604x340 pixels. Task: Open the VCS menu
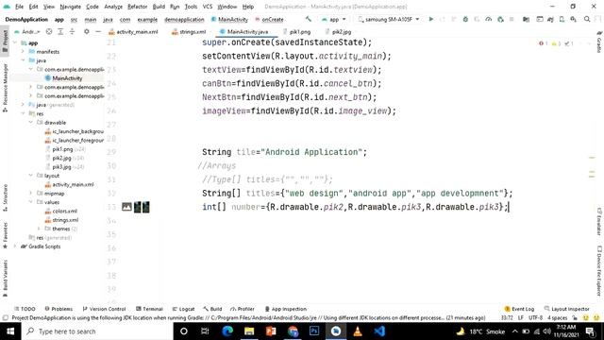pyautogui.click(x=208, y=7)
